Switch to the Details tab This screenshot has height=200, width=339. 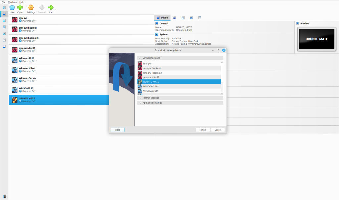pos(162,18)
